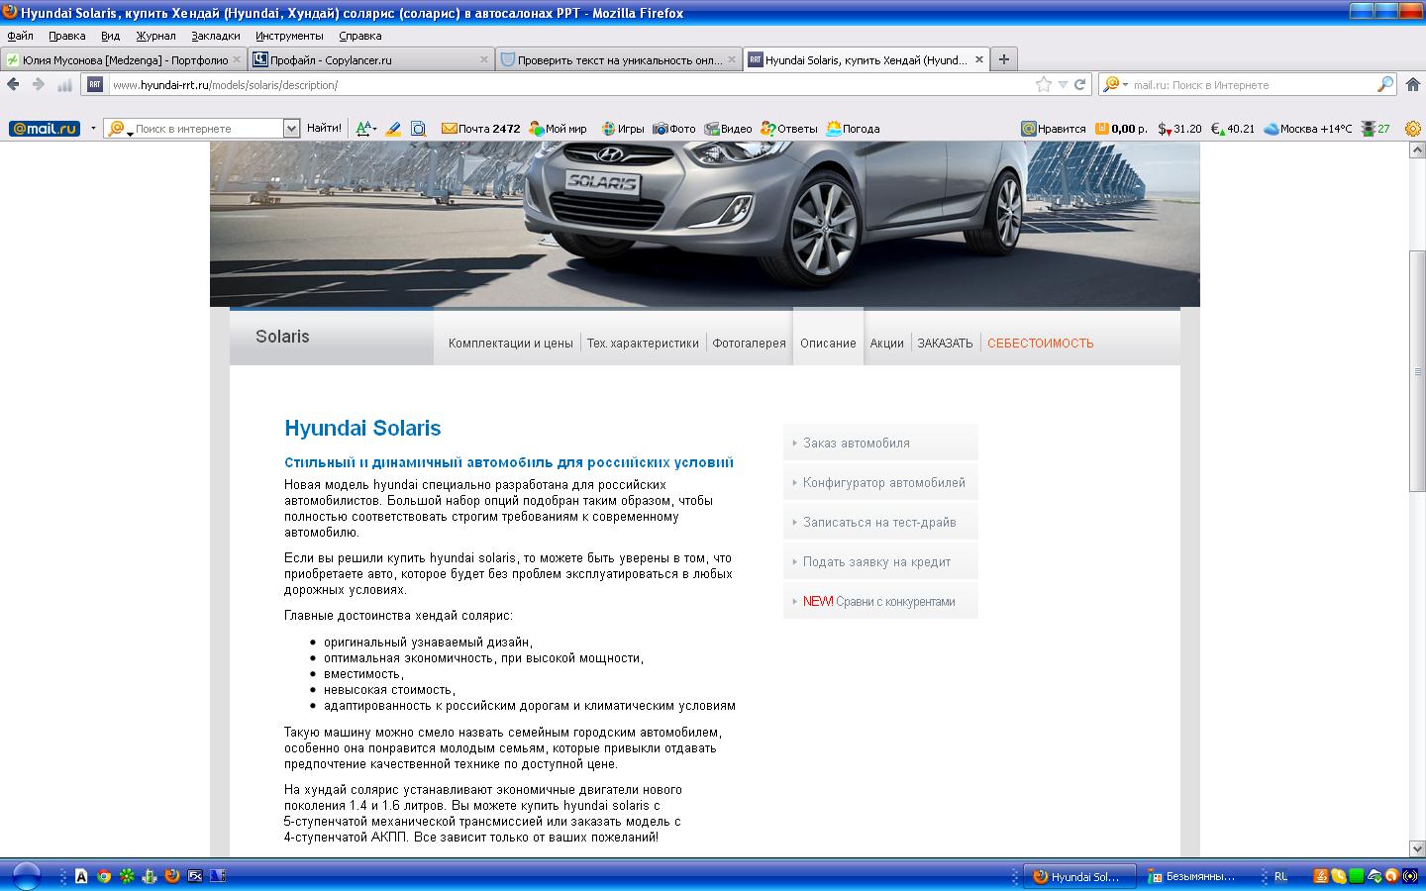Click the ЗАКАЗАТЬ link
The width and height of the screenshot is (1426, 891).
[x=945, y=344]
